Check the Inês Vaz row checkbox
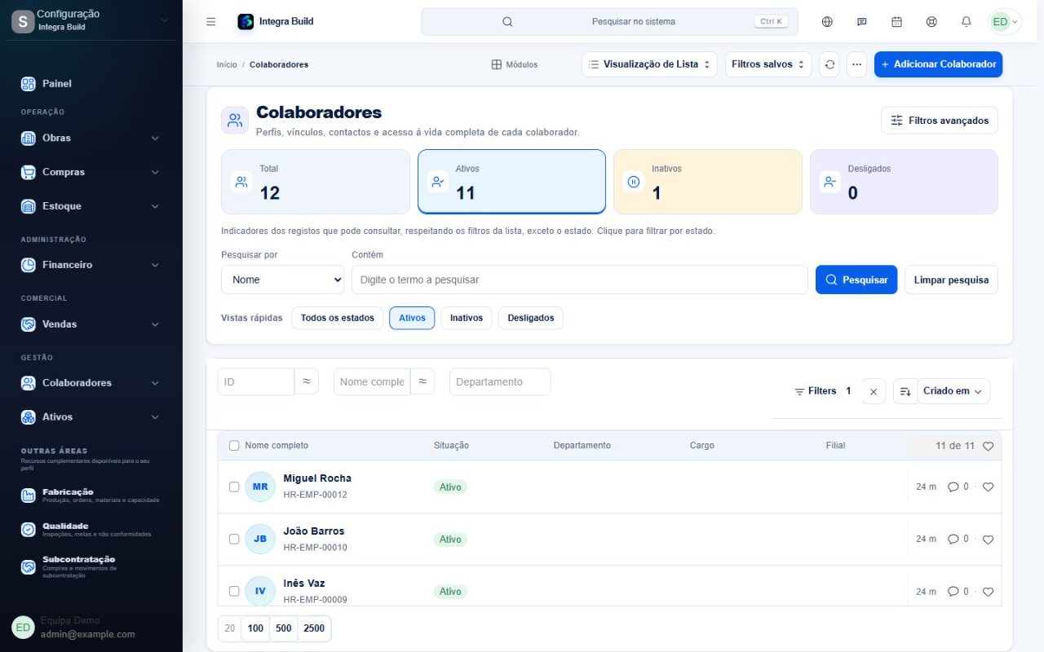1044x652 pixels. (234, 591)
